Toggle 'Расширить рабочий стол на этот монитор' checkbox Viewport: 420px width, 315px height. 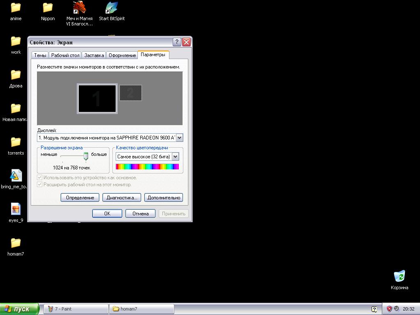point(40,185)
